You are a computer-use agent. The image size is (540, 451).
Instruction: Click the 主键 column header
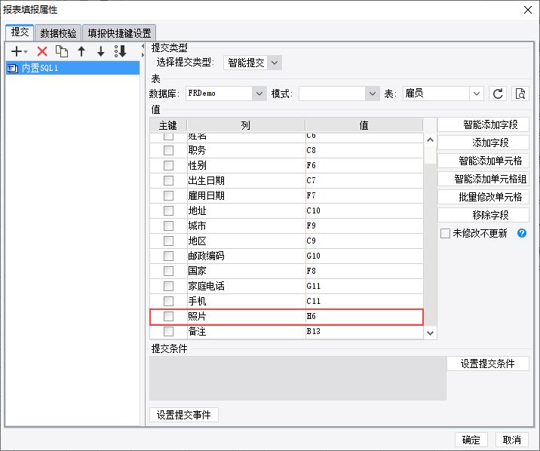pos(168,125)
